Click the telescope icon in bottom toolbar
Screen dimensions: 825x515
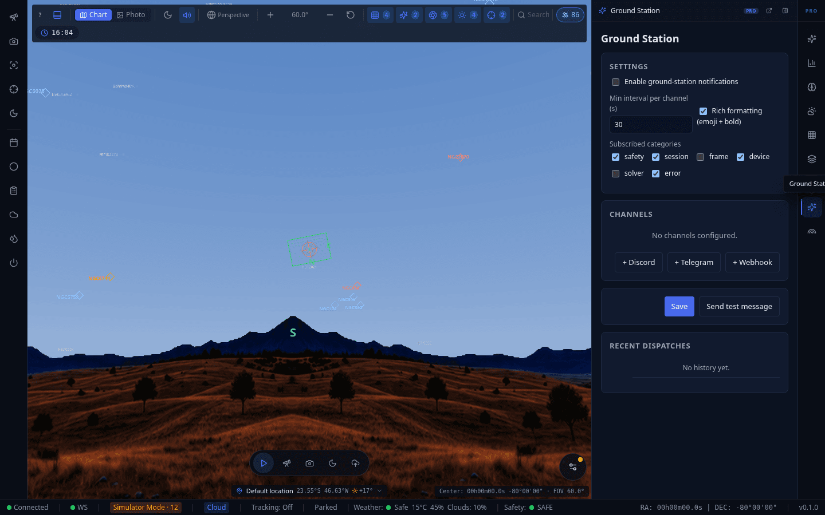click(286, 463)
